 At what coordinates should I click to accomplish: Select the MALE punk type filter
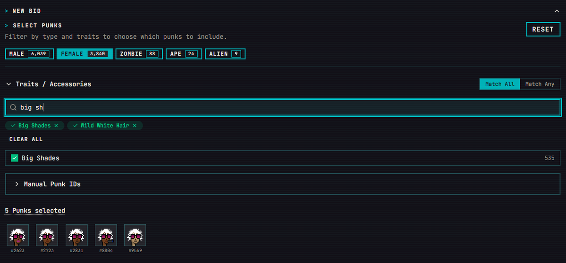(29, 54)
